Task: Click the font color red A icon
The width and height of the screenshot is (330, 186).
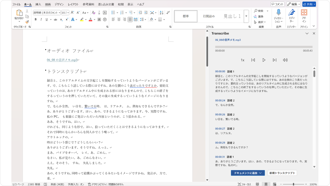Action: [90, 19]
